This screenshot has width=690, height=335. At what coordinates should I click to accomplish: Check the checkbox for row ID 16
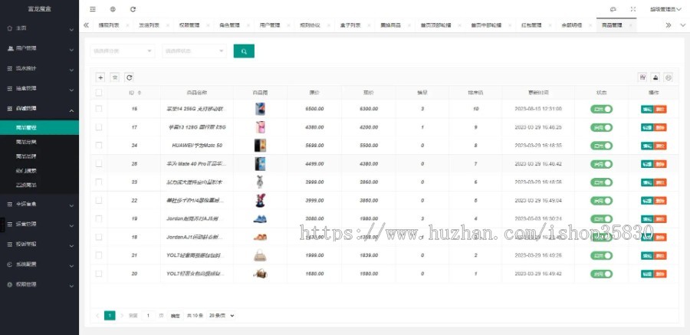pyautogui.click(x=99, y=109)
